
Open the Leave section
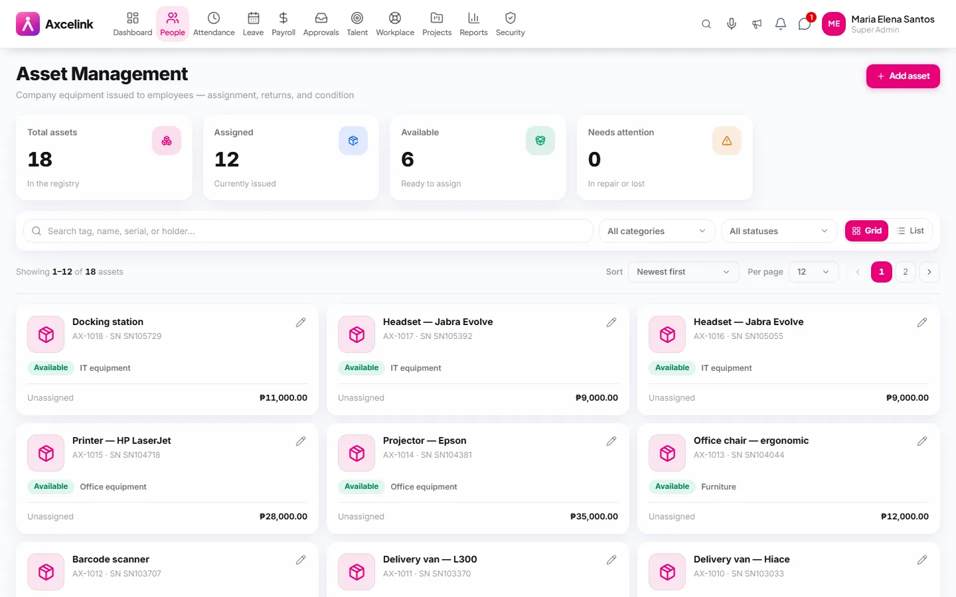(x=253, y=24)
